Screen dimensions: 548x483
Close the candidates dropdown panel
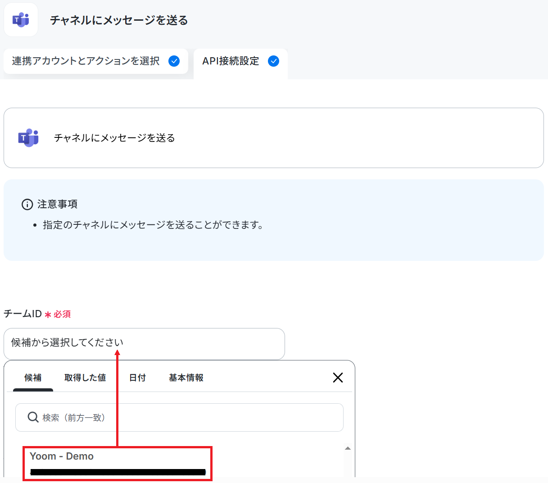(x=338, y=378)
